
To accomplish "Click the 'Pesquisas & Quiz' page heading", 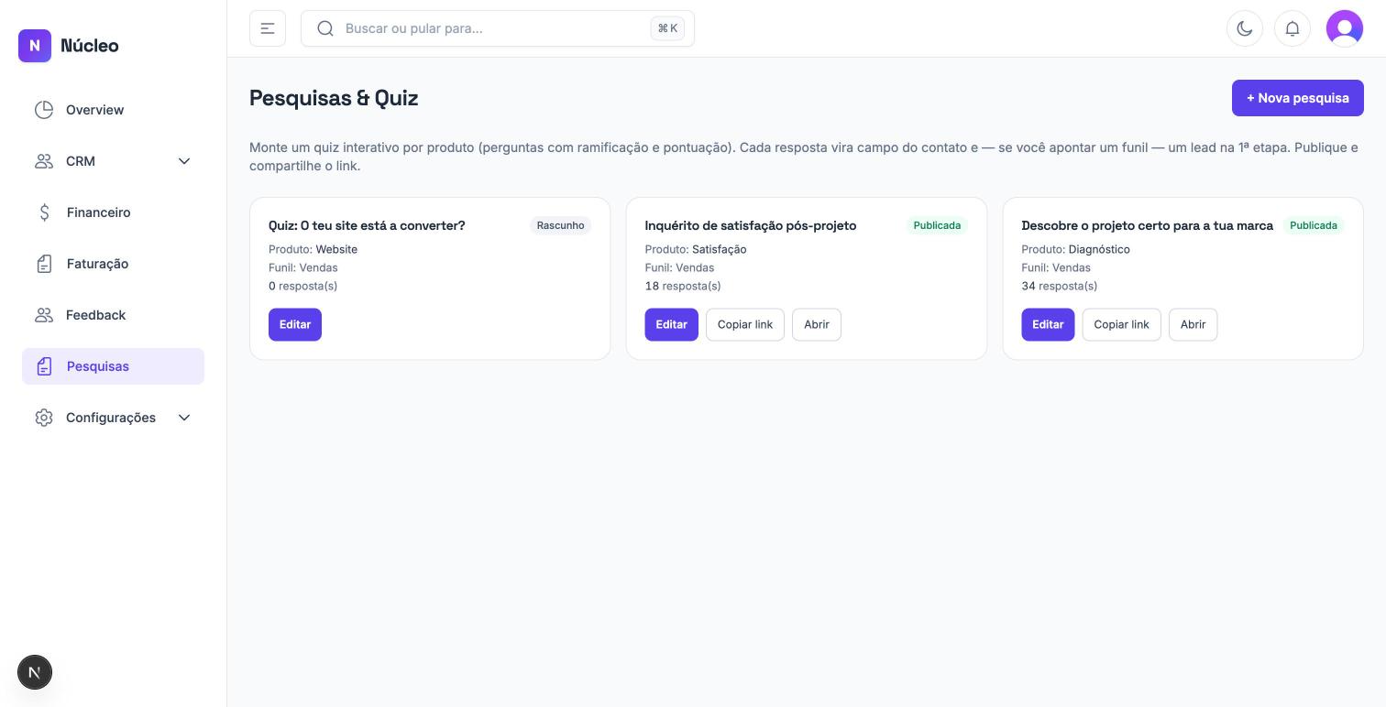I will (x=334, y=98).
